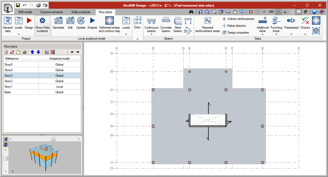Toggle the 3D view eye visibility icon

[x=6, y=145]
